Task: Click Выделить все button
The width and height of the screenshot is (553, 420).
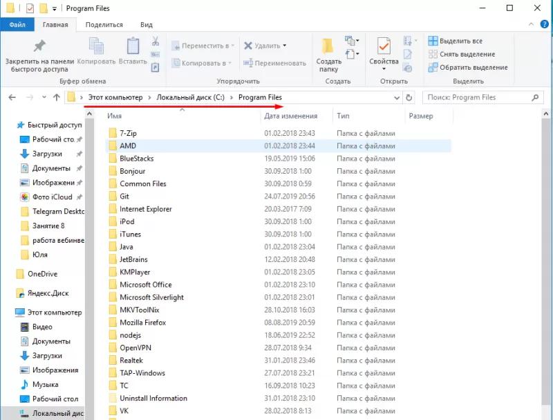Action: [456, 41]
